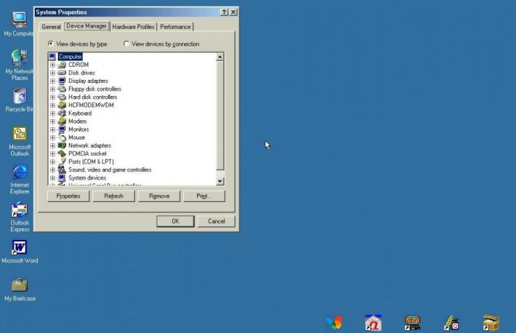Expand the CDROM tree node

[53, 65]
